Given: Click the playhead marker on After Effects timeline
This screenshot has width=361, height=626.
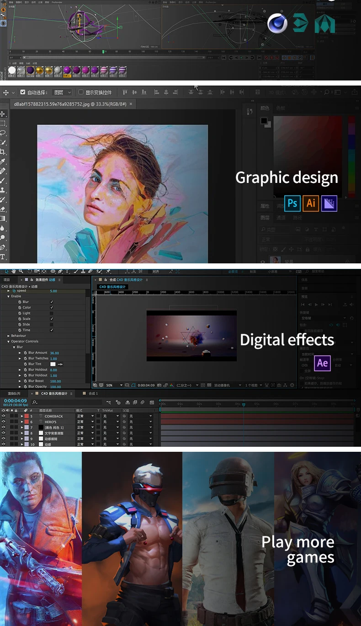Looking at the screenshot, I should point(244,404).
